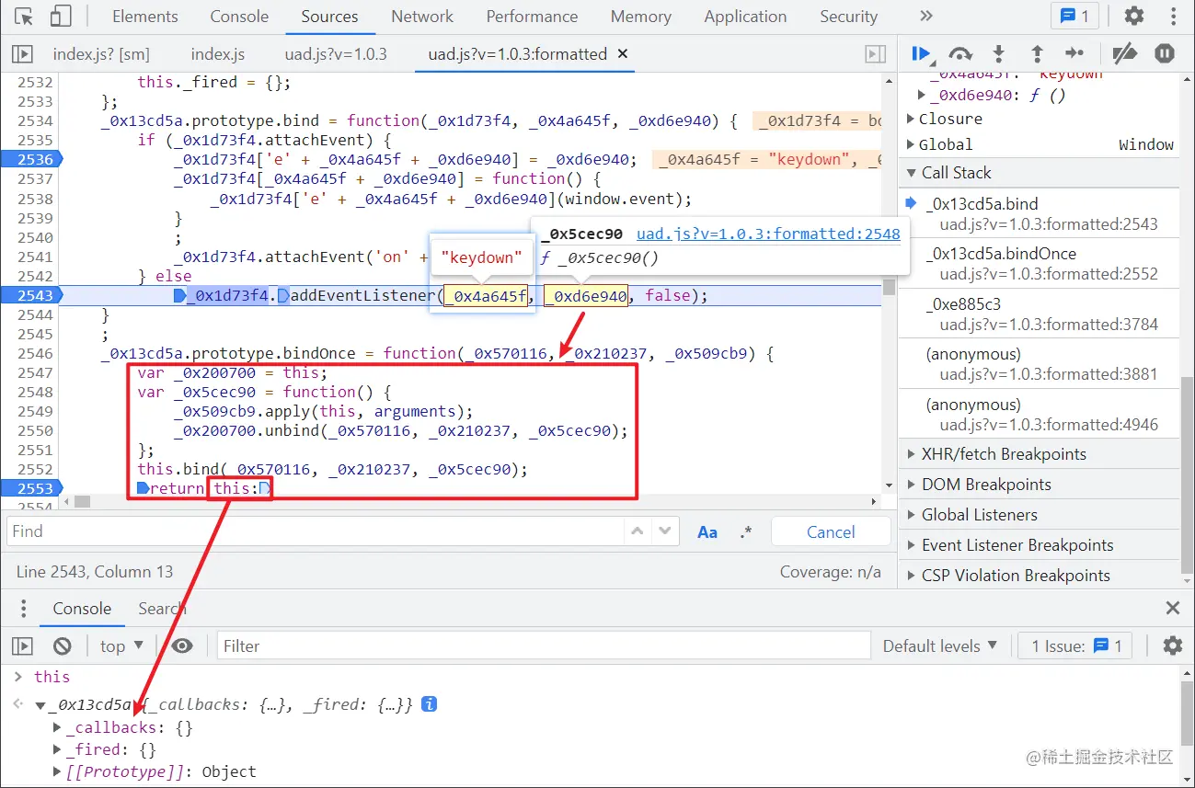The width and height of the screenshot is (1195, 788).
Task: Click into the Find input field
Action: click(x=316, y=531)
